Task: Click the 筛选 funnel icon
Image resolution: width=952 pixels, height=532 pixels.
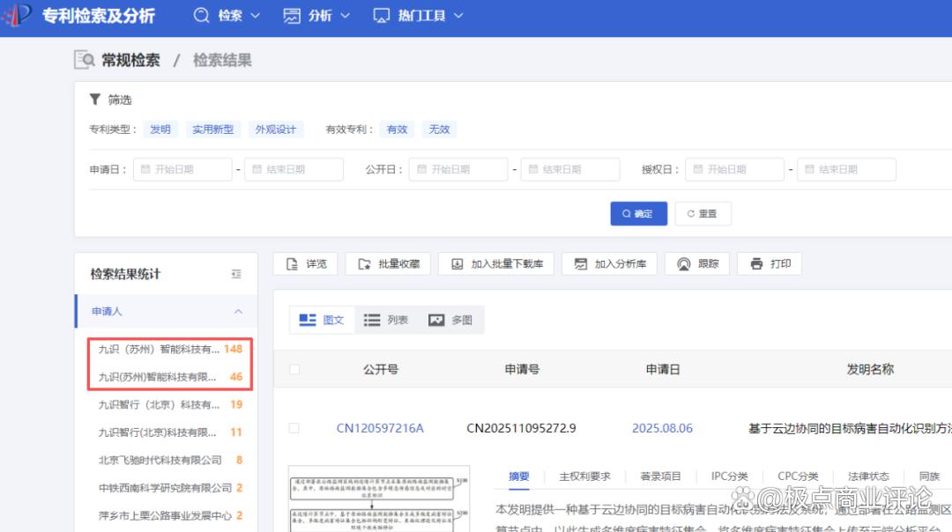Action: (94, 100)
